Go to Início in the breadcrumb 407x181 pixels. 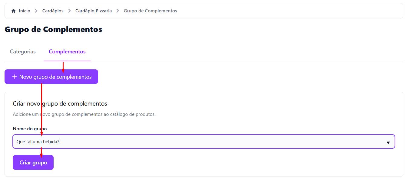25,11
